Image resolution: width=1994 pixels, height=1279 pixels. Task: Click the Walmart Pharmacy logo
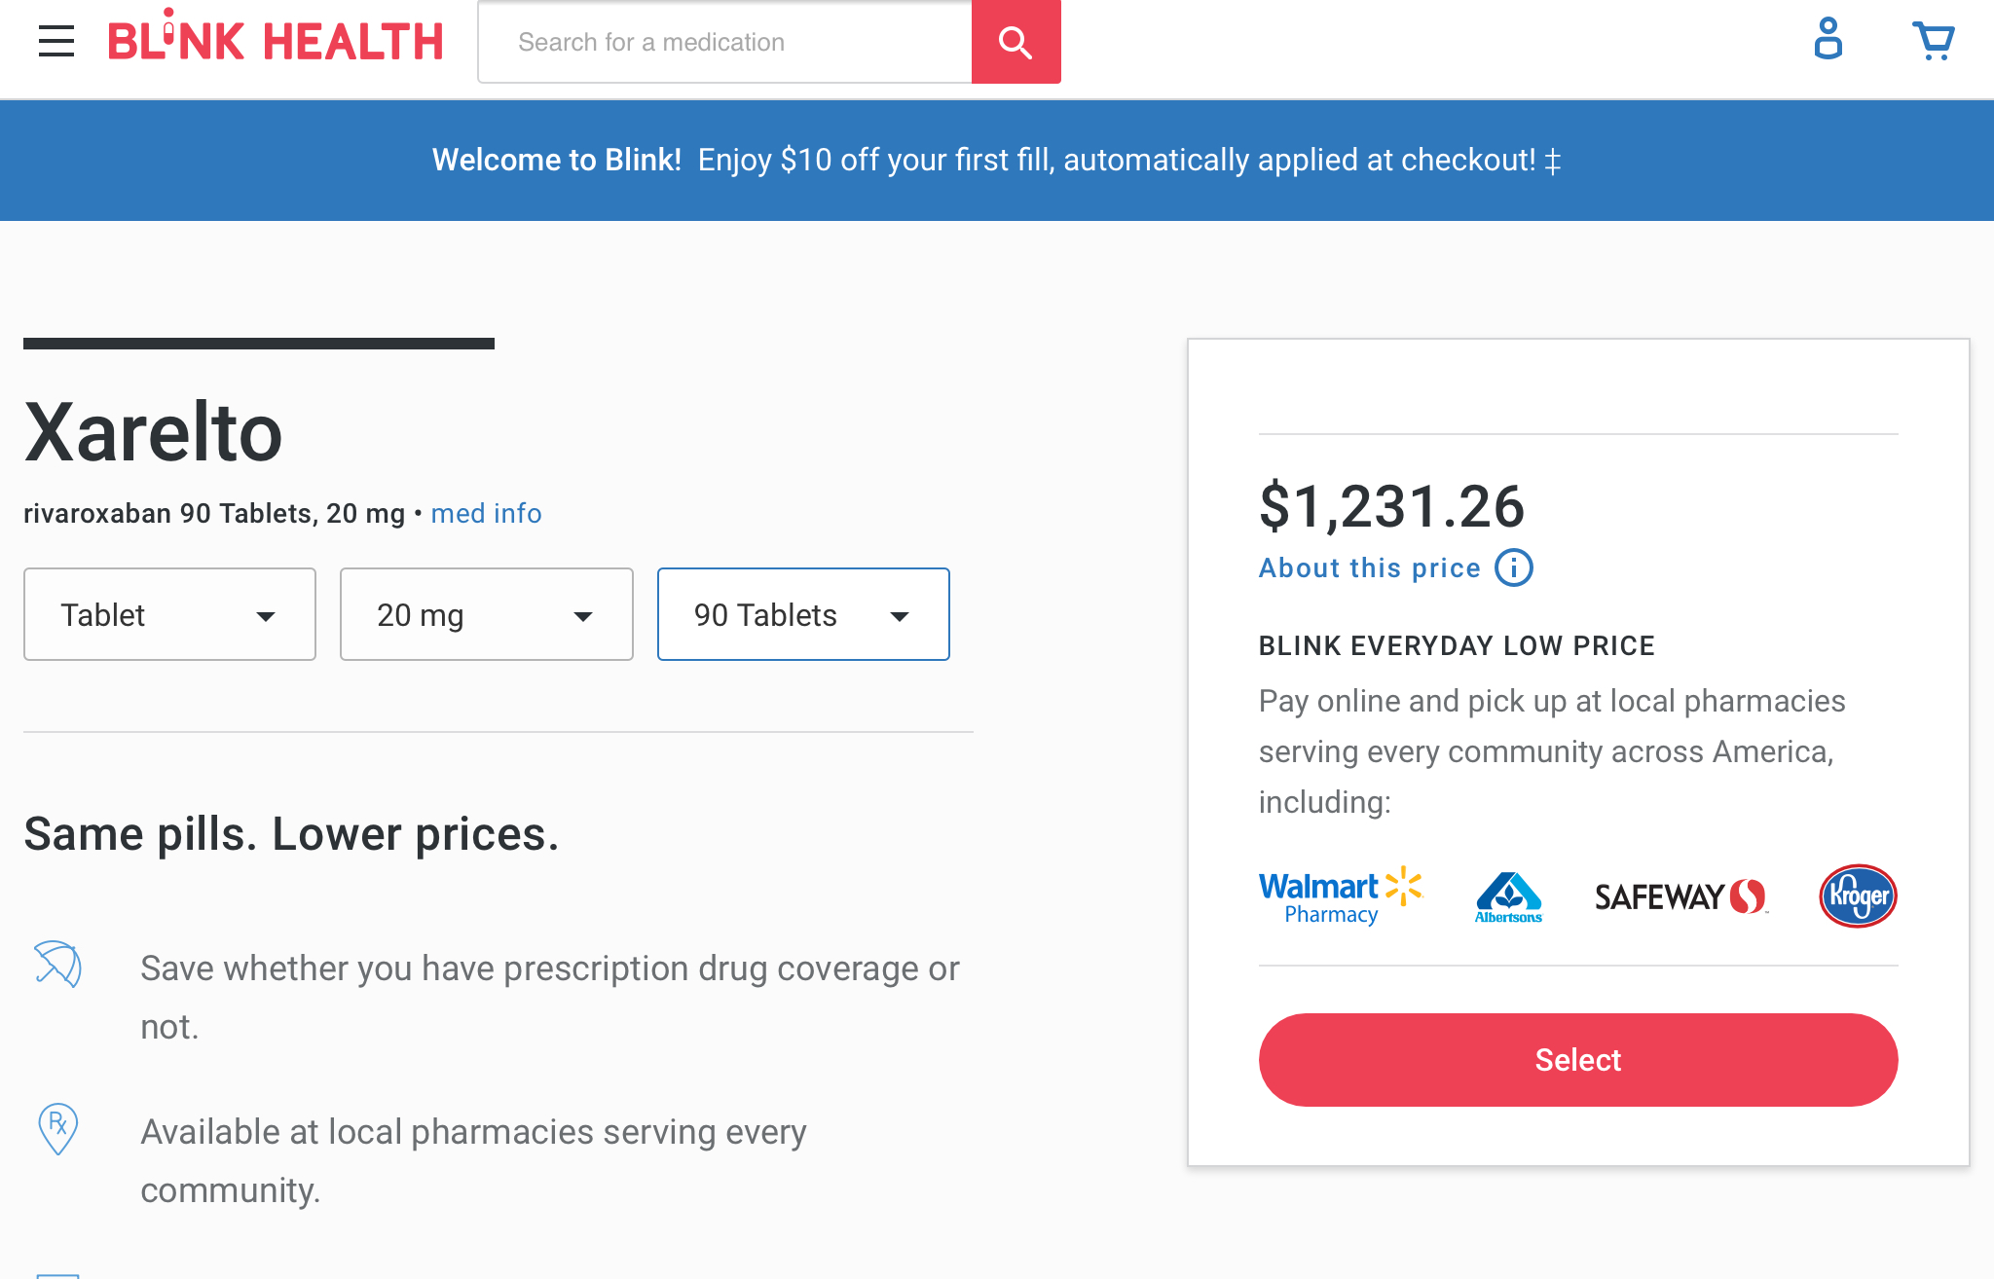click(x=1339, y=895)
